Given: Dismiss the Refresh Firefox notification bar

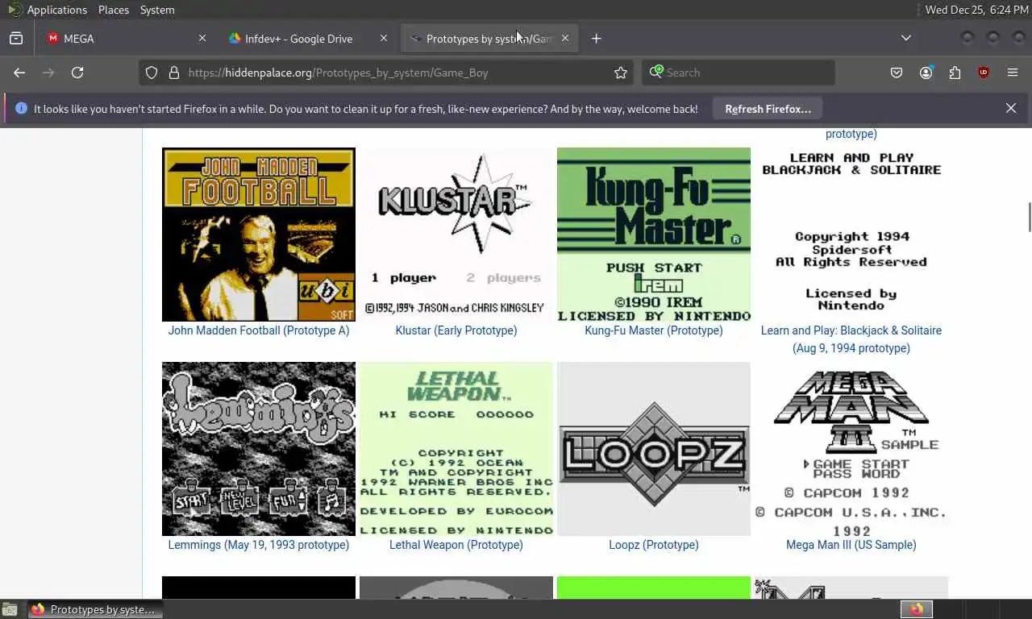Looking at the screenshot, I should click(x=1011, y=108).
